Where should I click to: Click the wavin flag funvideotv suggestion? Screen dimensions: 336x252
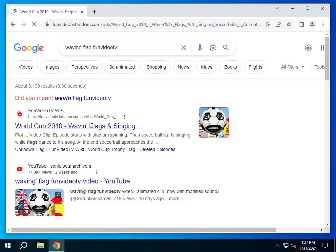[83, 98]
